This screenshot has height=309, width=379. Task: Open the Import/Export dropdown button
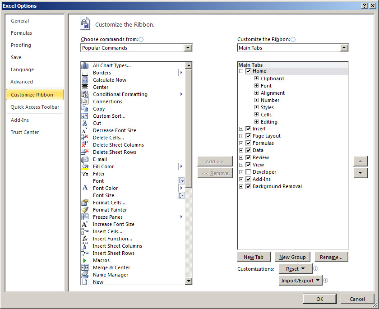tap(300, 281)
